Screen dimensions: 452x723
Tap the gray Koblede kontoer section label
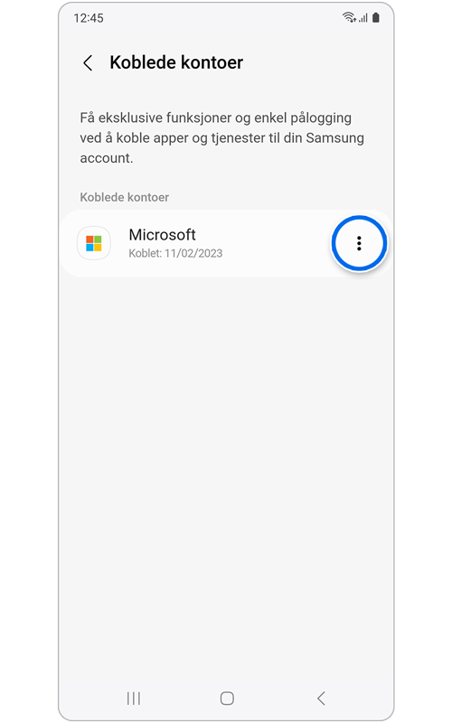click(x=125, y=197)
